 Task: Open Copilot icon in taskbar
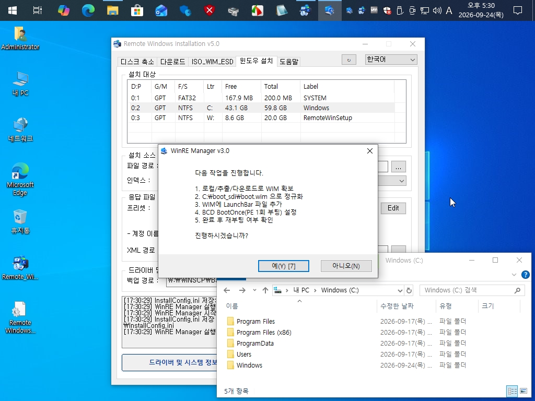point(63,10)
